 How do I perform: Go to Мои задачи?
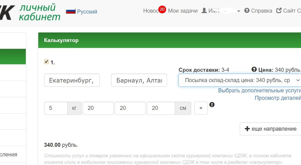tap(183, 11)
